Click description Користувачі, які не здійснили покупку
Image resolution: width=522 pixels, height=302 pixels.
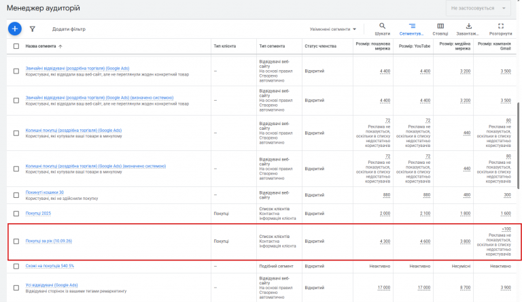(x=62, y=199)
